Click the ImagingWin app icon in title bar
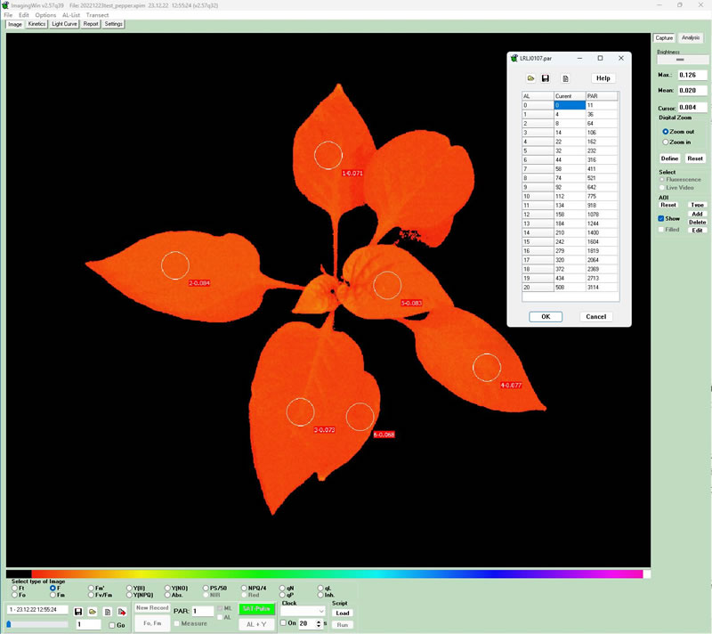The height and width of the screenshot is (634, 712). (5, 5)
